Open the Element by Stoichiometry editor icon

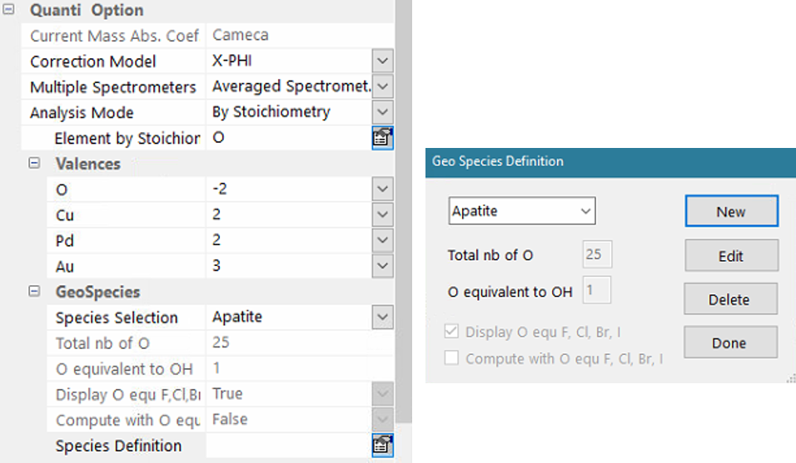click(382, 139)
